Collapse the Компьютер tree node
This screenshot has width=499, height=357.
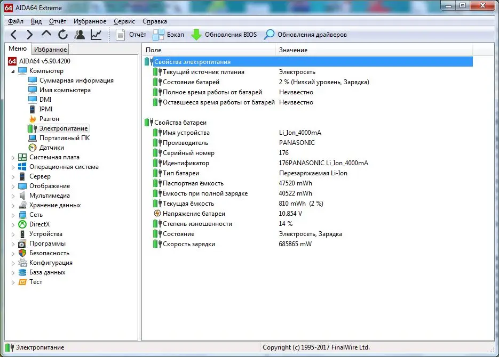(13, 71)
